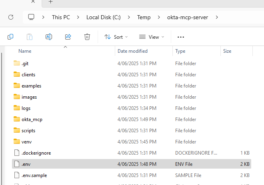Expand chevron after Temp in breadcrumb
The image size is (264, 185).
click(x=157, y=17)
